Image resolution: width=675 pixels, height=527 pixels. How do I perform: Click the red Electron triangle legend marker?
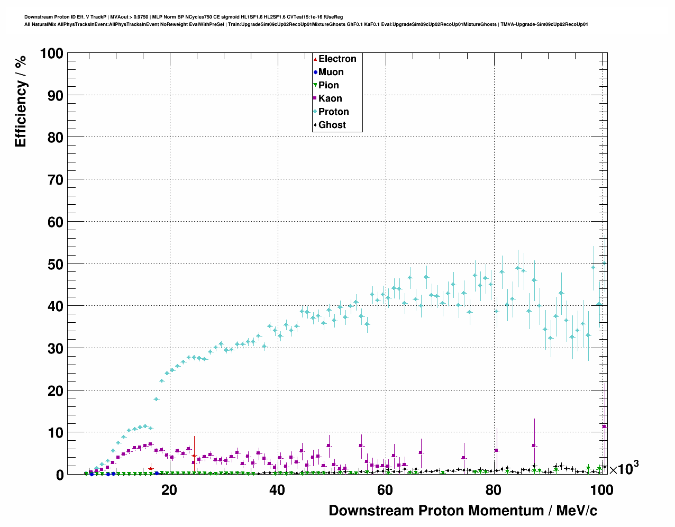click(x=315, y=59)
